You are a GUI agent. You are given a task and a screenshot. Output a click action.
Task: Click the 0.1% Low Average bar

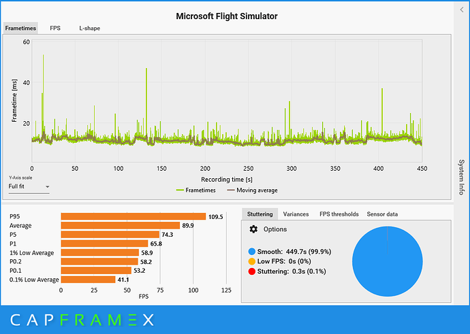click(88, 280)
